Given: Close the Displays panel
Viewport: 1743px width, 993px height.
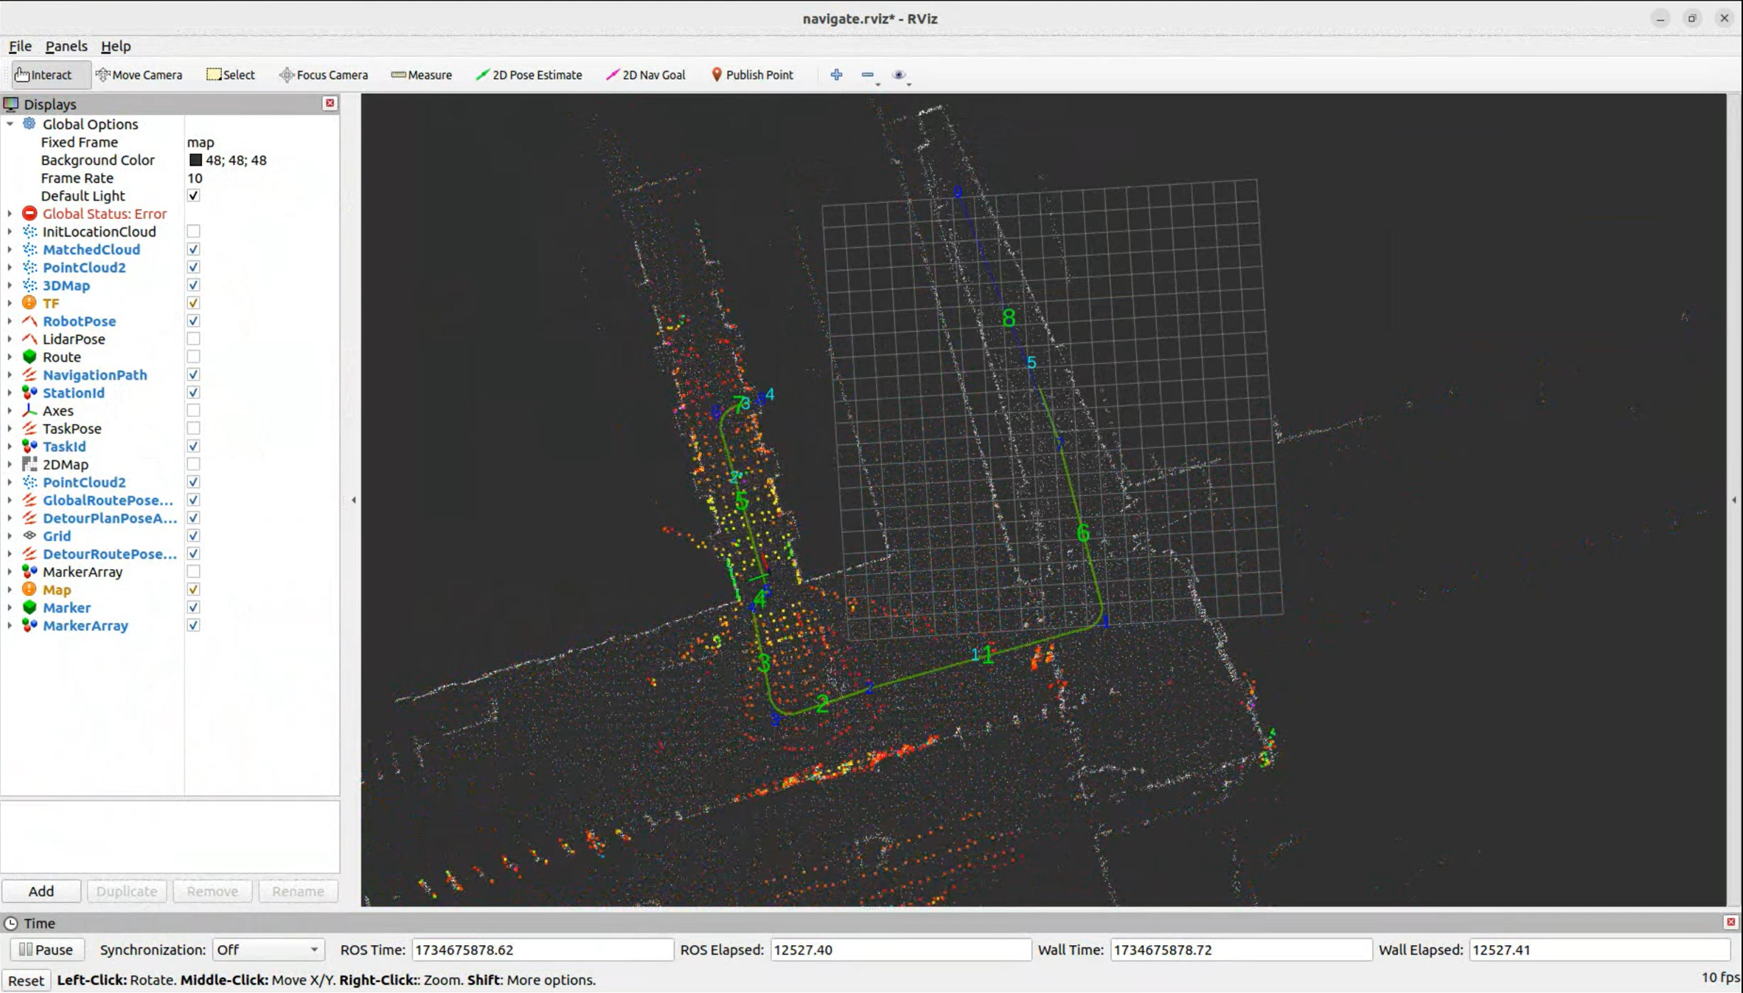Looking at the screenshot, I should (330, 103).
